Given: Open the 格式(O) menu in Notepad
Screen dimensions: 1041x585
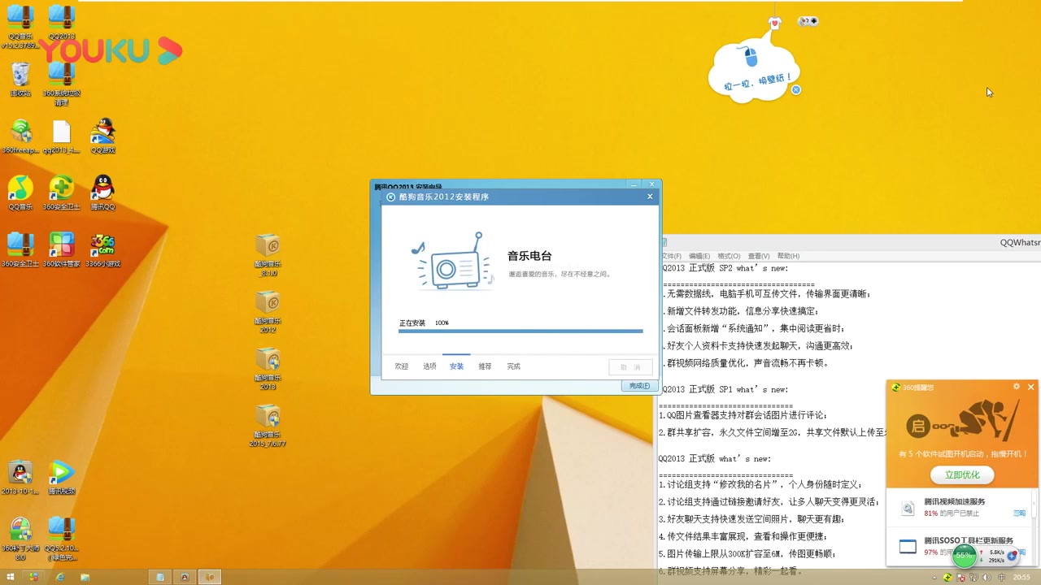Looking at the screenshot, I should pos(729,256).
